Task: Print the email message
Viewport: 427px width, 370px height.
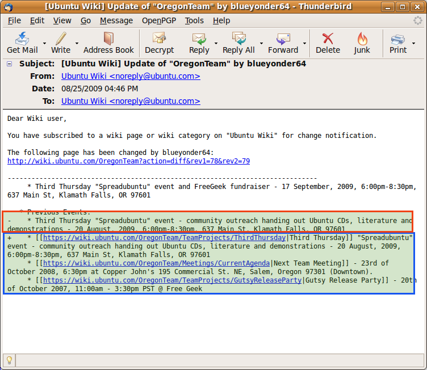Action: (x=397, y=43)
